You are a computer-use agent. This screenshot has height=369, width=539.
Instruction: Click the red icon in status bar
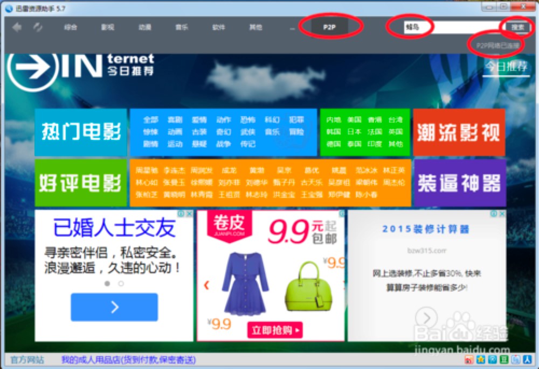(x=469, y=359)
